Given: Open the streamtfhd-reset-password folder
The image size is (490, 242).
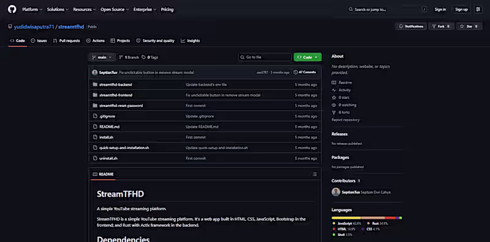Looking at the screenshot, I should [x=121, y=106].
